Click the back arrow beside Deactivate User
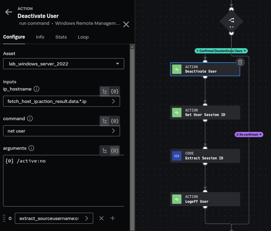The image size is (271, 231). point(8,12)
